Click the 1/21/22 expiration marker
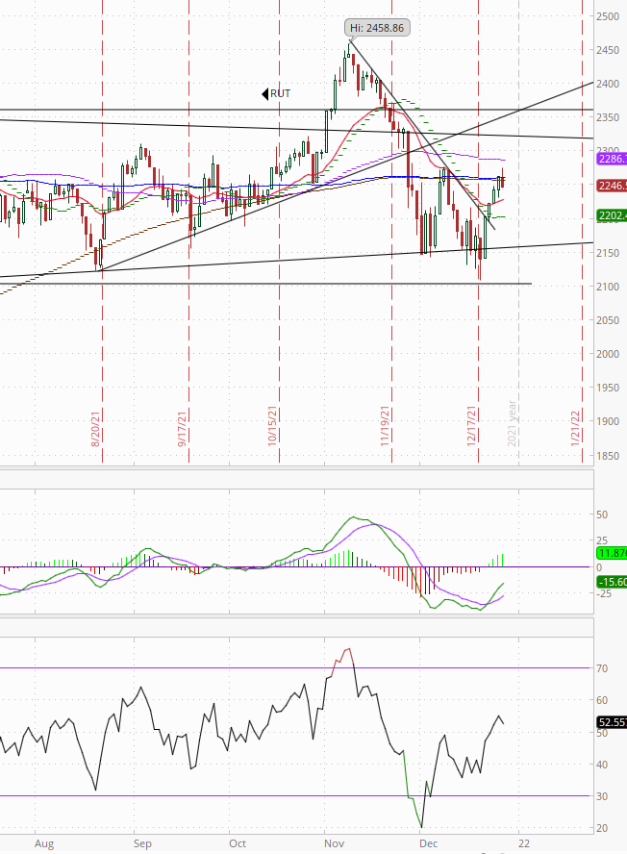The height and width of the screenshot is (854, 627). click(575, 429)
